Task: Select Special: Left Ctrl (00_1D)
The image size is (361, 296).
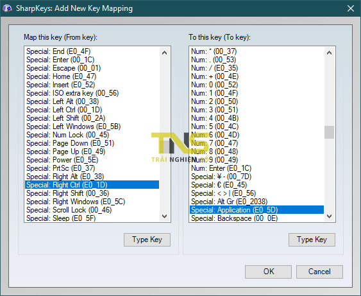Action: click(92, 110)
